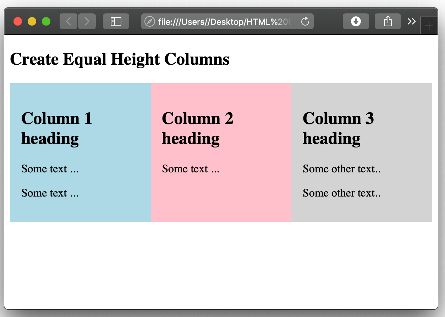Screen dimensions: 445x317
Task: Click the yellow minimize traffic light button
Action: (x=32, y=21)
